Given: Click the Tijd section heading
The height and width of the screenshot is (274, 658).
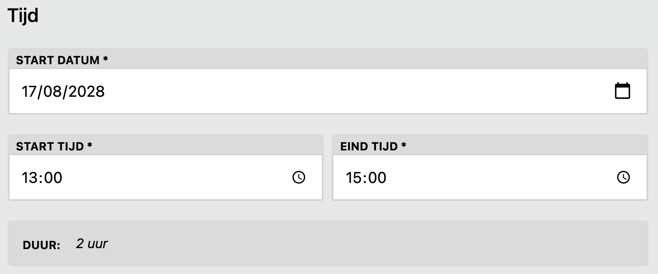Looking at the screenshot, I should click(23, 16).
